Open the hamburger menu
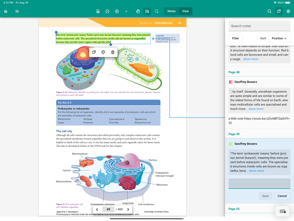 pyautogui.click(x=17, y=11)
